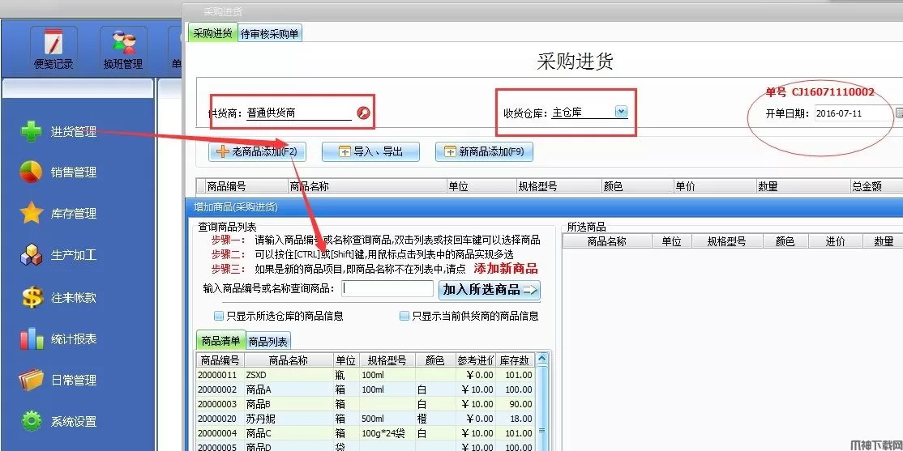The width and height of the screenshot is (903, 451).
Task: Open 统计报表 bar chart icon
Action: [x=32, y=338]
